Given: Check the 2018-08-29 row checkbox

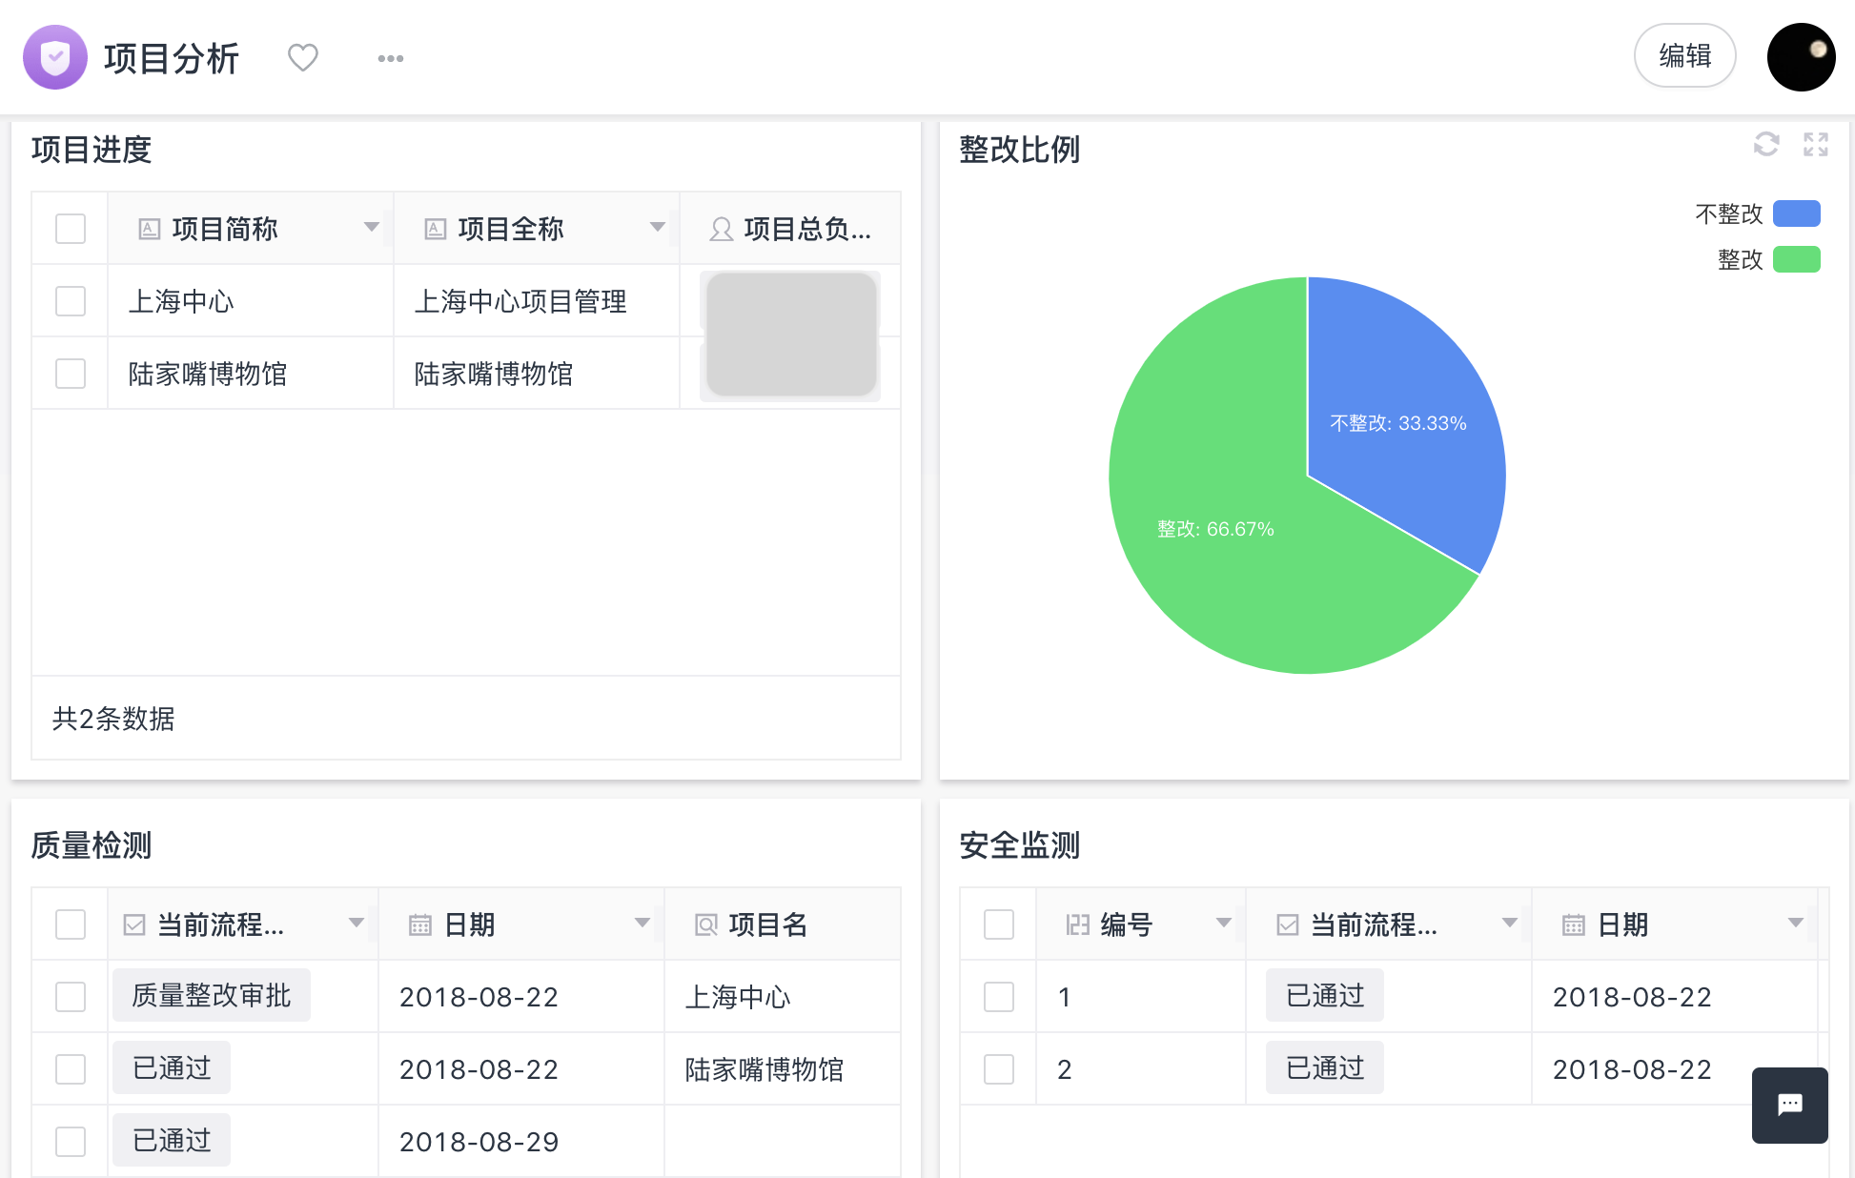Looking at the screenshot, I should tap(71, 1142).
